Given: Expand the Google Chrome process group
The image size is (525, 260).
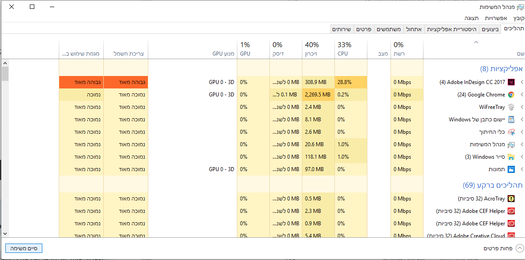Looking at the screenshot, I should (x=521, y=95).
